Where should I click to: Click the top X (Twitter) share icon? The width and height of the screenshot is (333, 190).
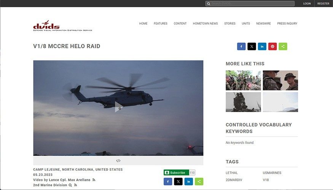[x=252, y=46]
